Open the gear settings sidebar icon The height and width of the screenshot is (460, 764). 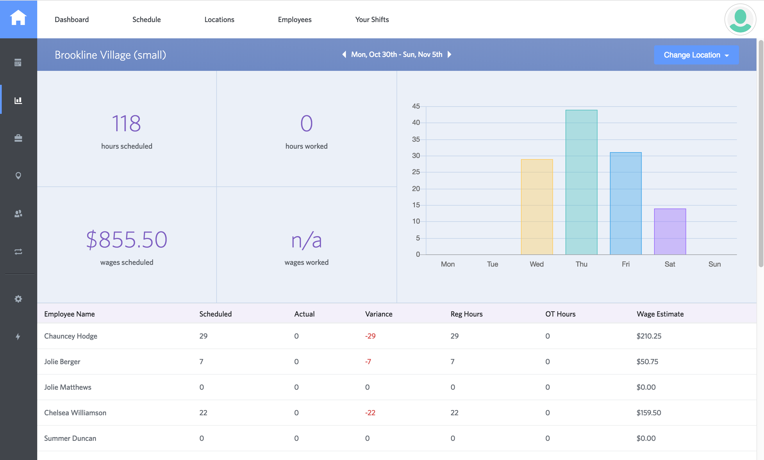[x=18, y=299]
